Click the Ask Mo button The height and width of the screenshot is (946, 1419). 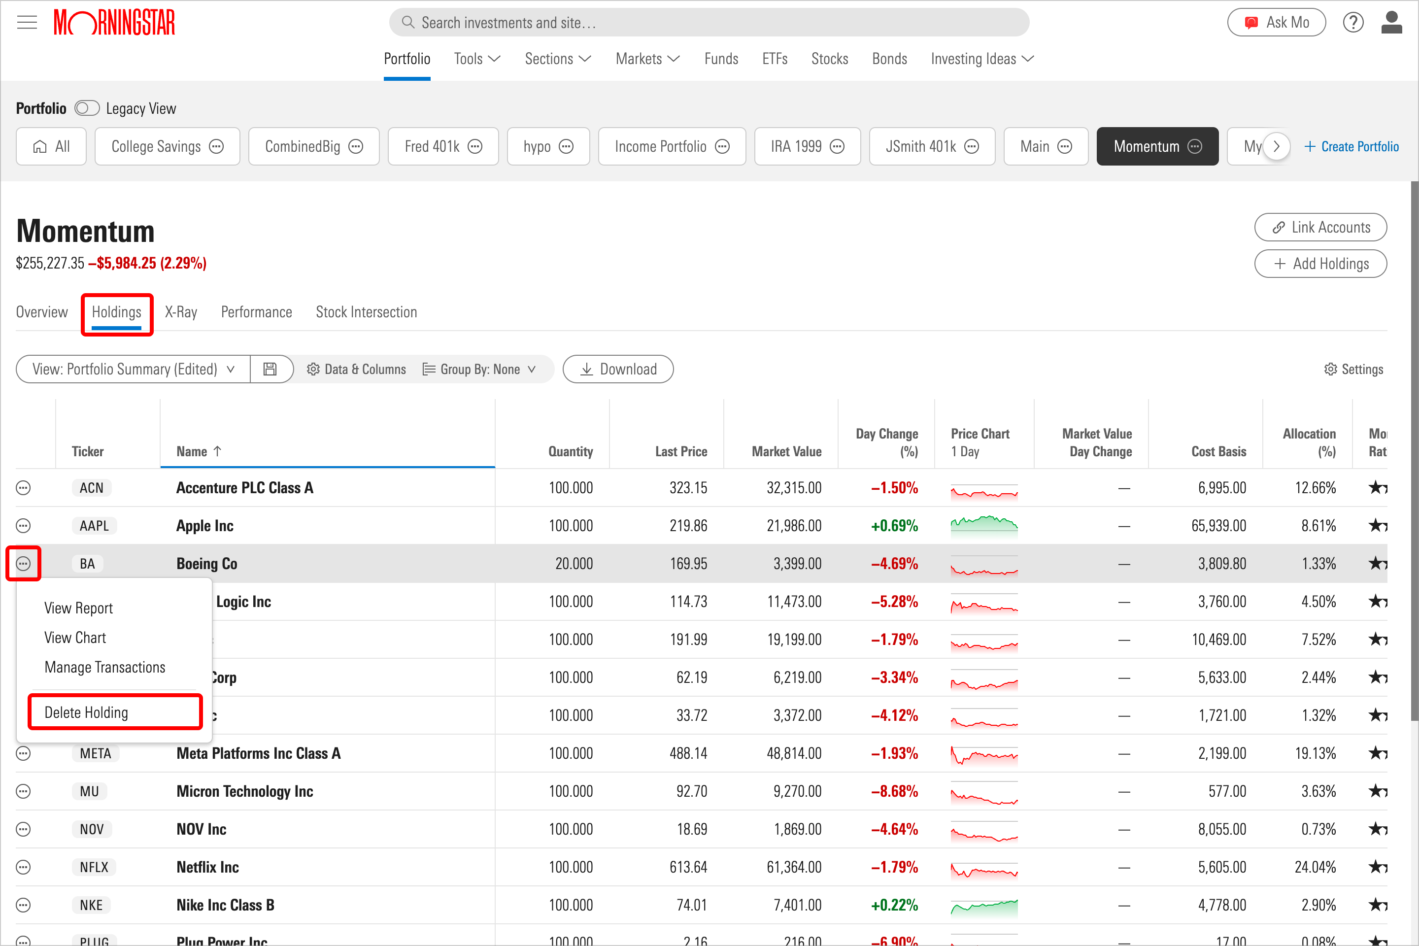coord(1277,23)
